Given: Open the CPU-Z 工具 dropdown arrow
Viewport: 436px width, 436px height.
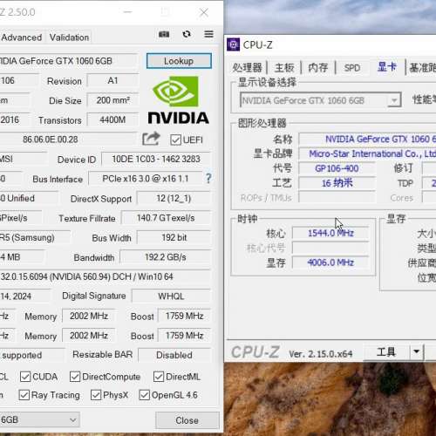Looking at the screenshot, I should [417, 352].
